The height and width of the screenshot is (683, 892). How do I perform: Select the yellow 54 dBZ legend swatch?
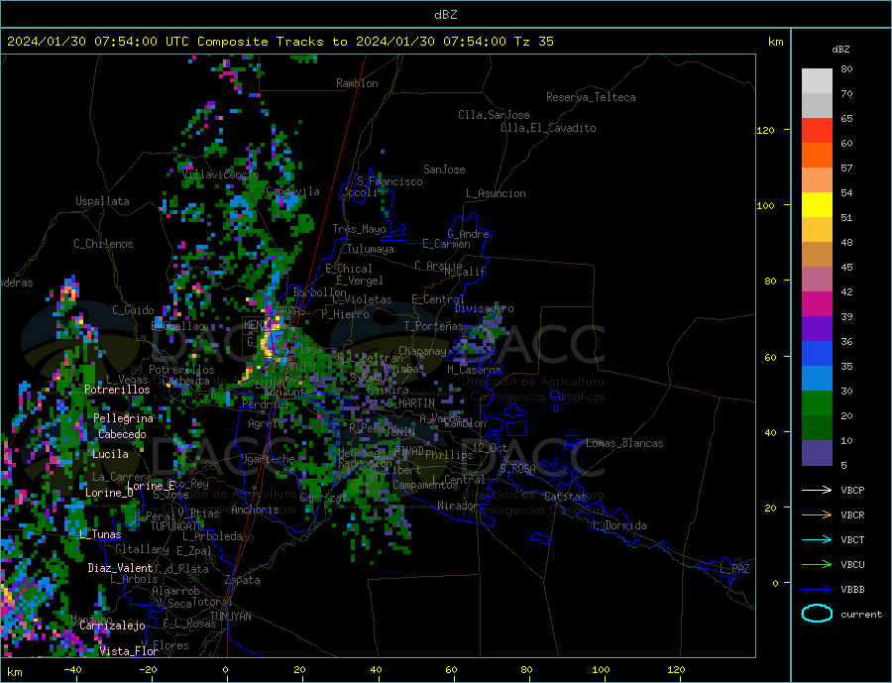[817, 205]
